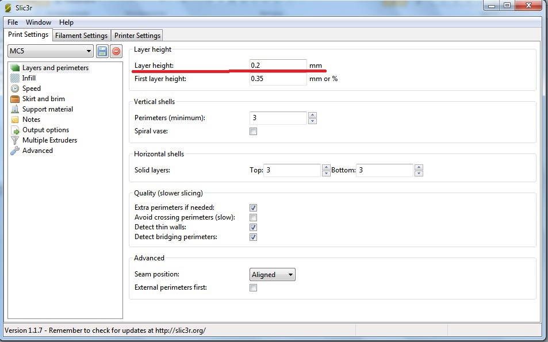This screenshot has height=342, width=548.
Task: Increase Top solid layers value
Action: (x=326, y=167)
